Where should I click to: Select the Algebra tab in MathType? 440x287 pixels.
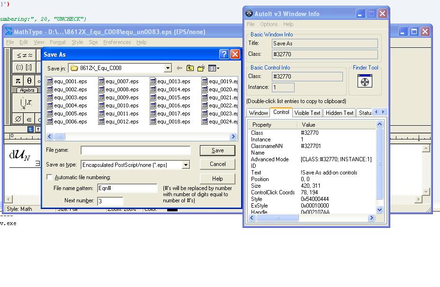coord(27,90)
